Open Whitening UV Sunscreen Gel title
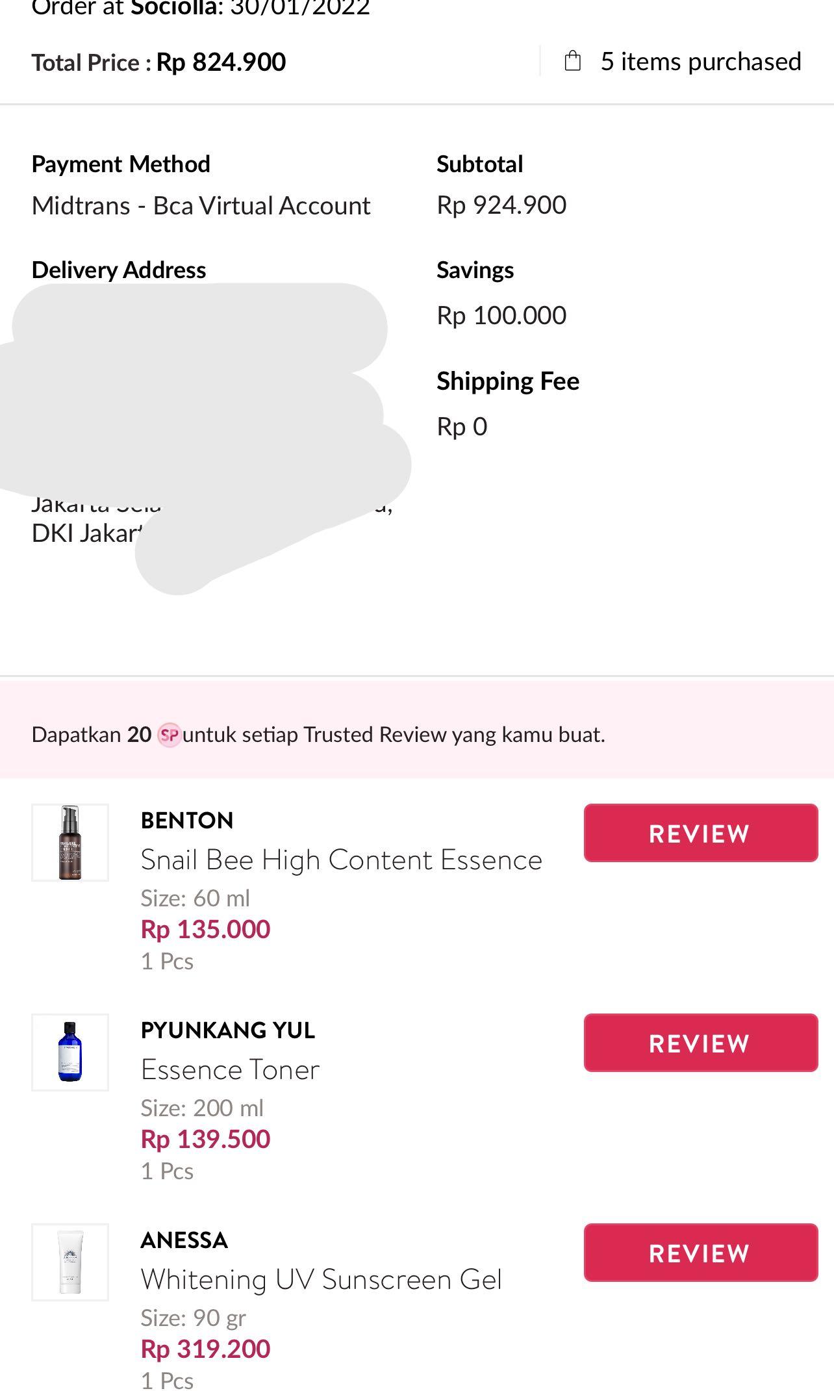Image resolution: width=834 pixels, height=1391 pixels. click(322, 1280)
